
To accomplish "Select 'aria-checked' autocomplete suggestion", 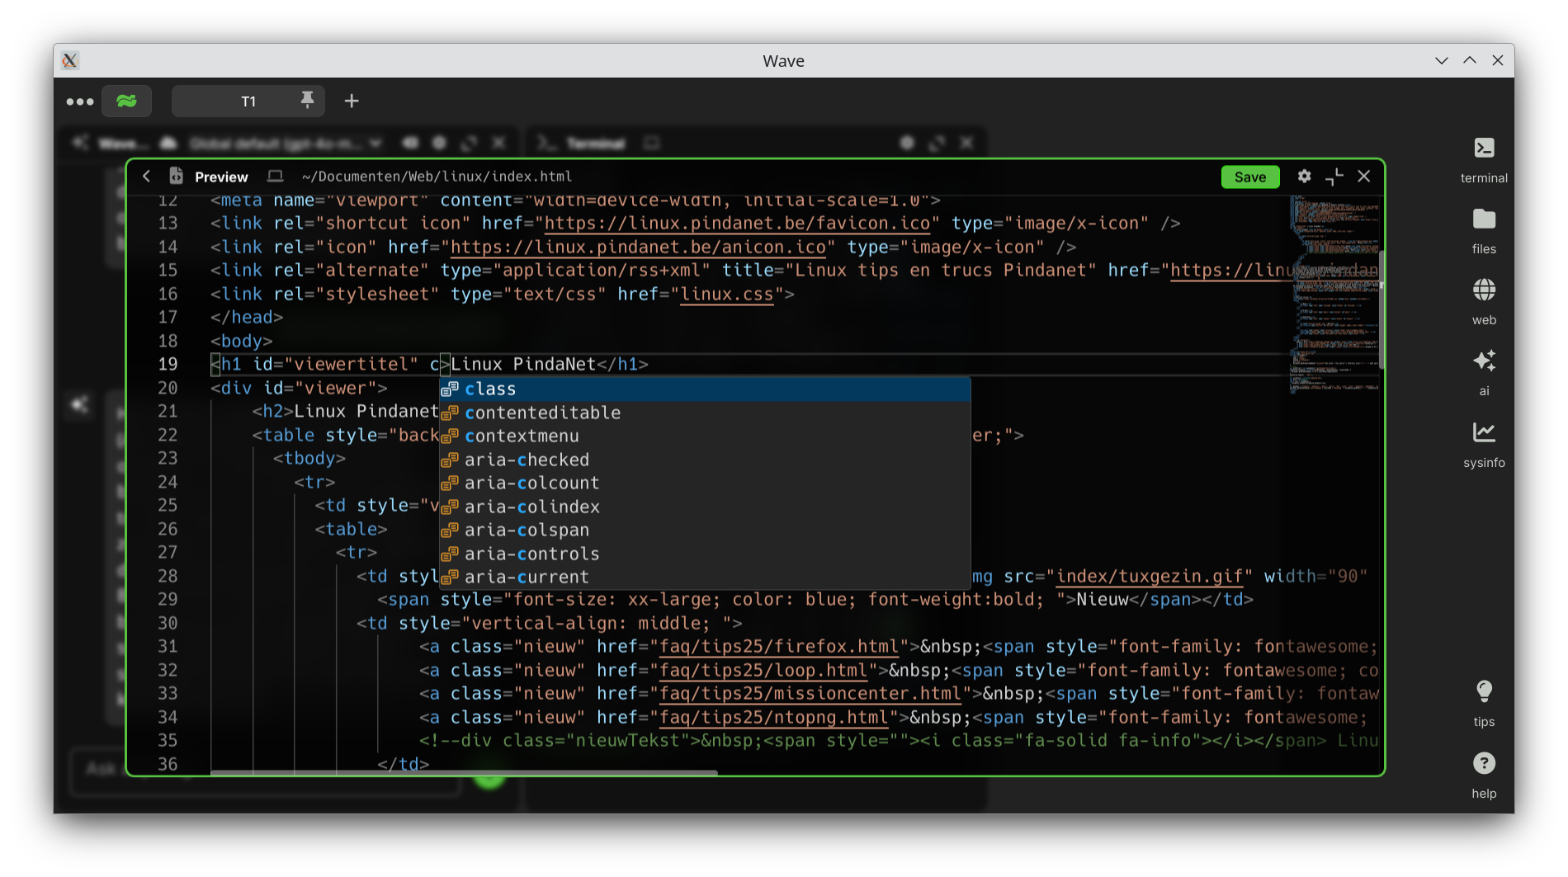I will [x=705, y=460].
